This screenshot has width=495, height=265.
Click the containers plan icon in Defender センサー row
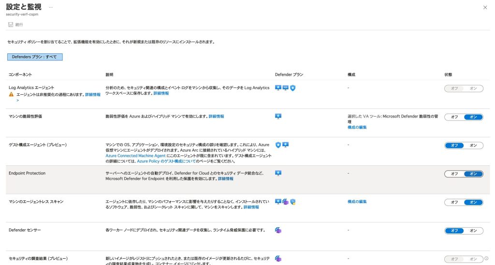pyautogui.click(x=278, y=230)
